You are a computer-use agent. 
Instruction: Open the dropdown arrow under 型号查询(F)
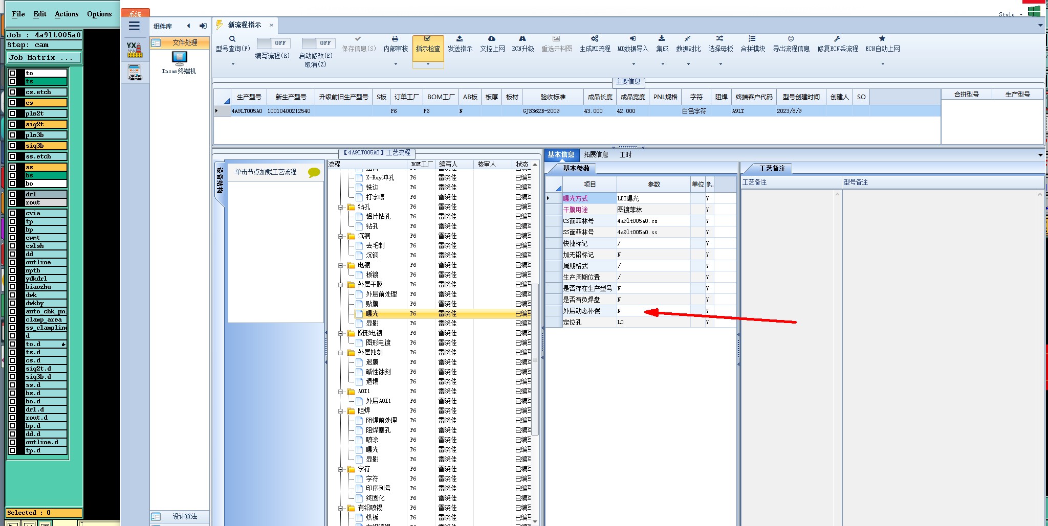tap(233, 64)
